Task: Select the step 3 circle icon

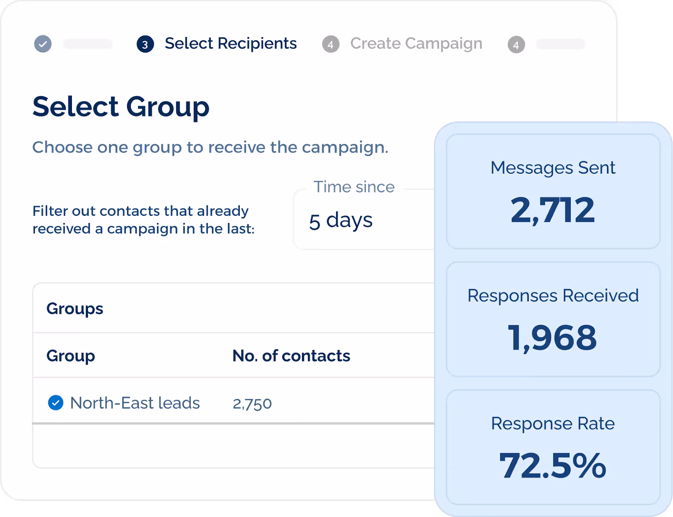Action: coord(145,44)
